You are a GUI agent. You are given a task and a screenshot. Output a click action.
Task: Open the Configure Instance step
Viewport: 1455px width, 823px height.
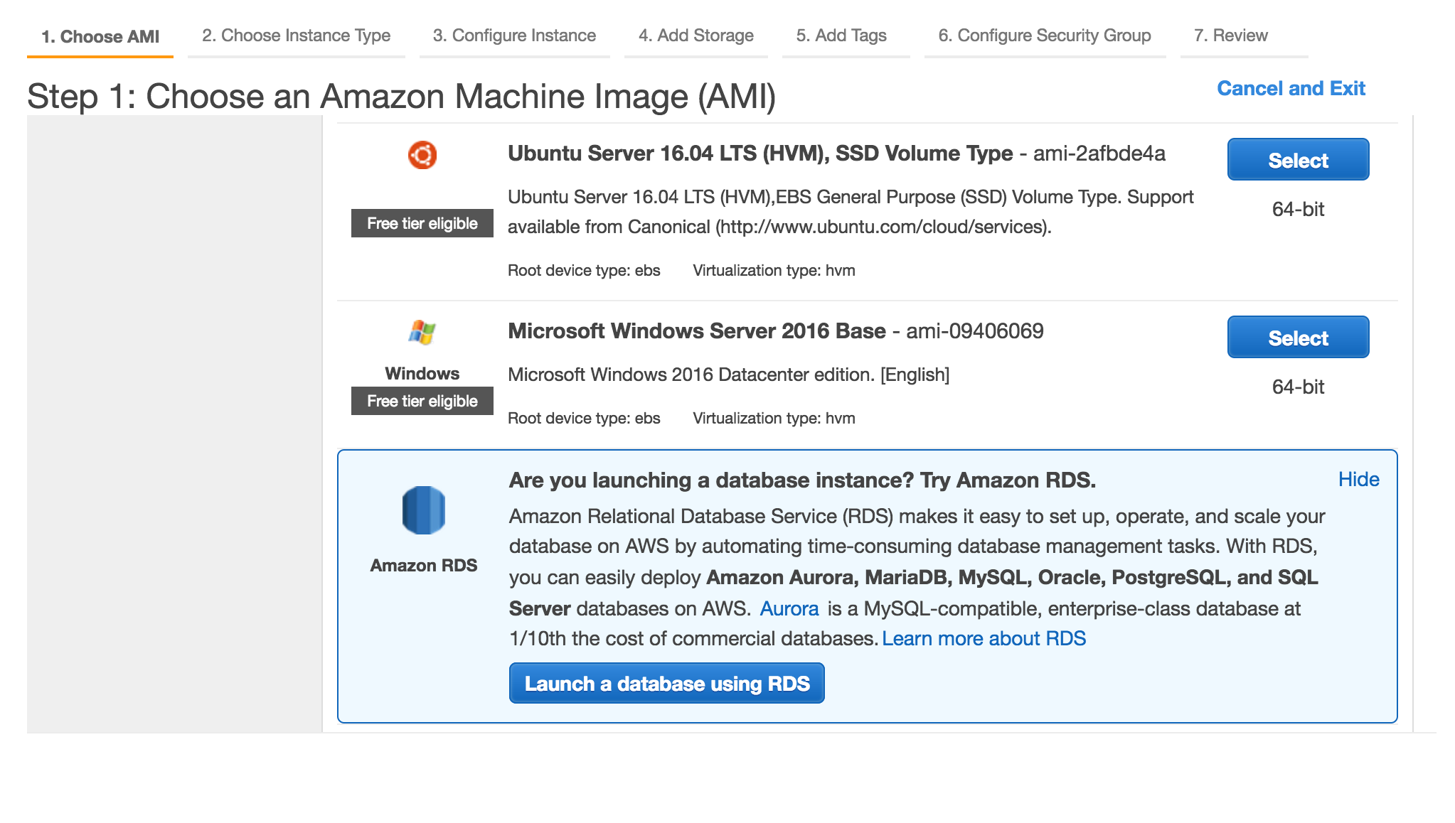[514, 36]
